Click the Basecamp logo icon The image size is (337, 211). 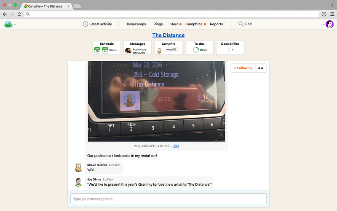(8, 24)
